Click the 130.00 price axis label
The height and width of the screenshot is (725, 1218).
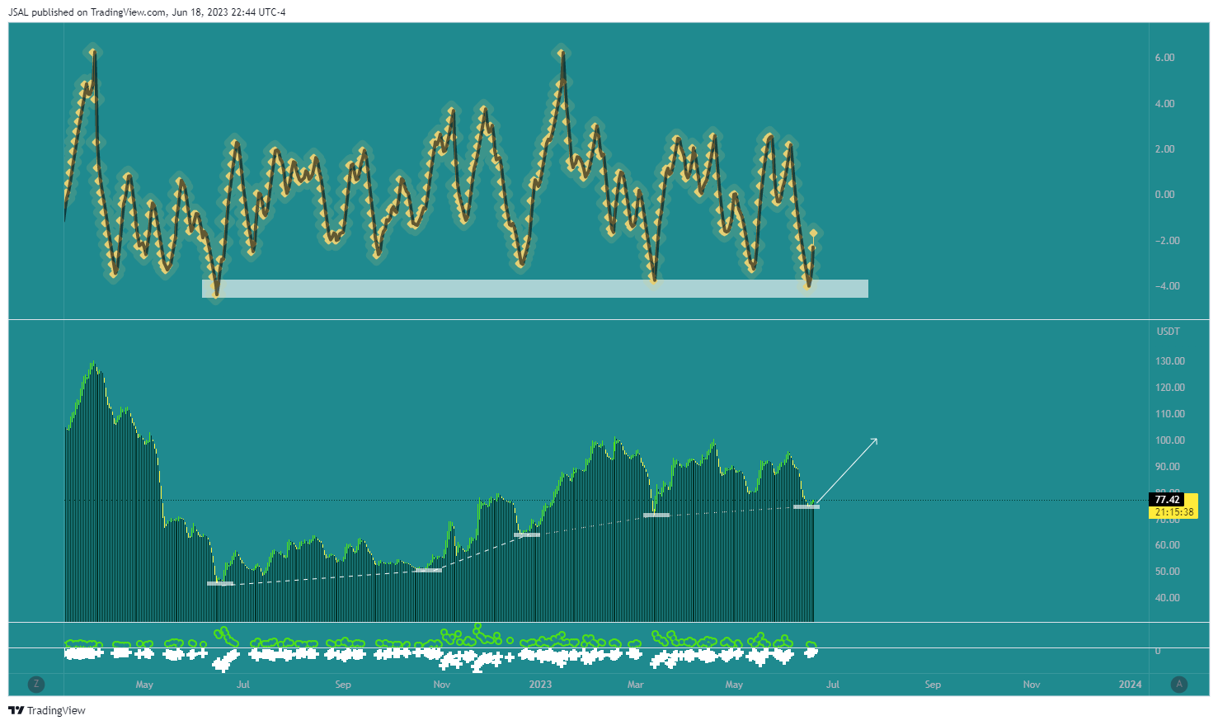pyautogui.click(x=1169, y=361)
